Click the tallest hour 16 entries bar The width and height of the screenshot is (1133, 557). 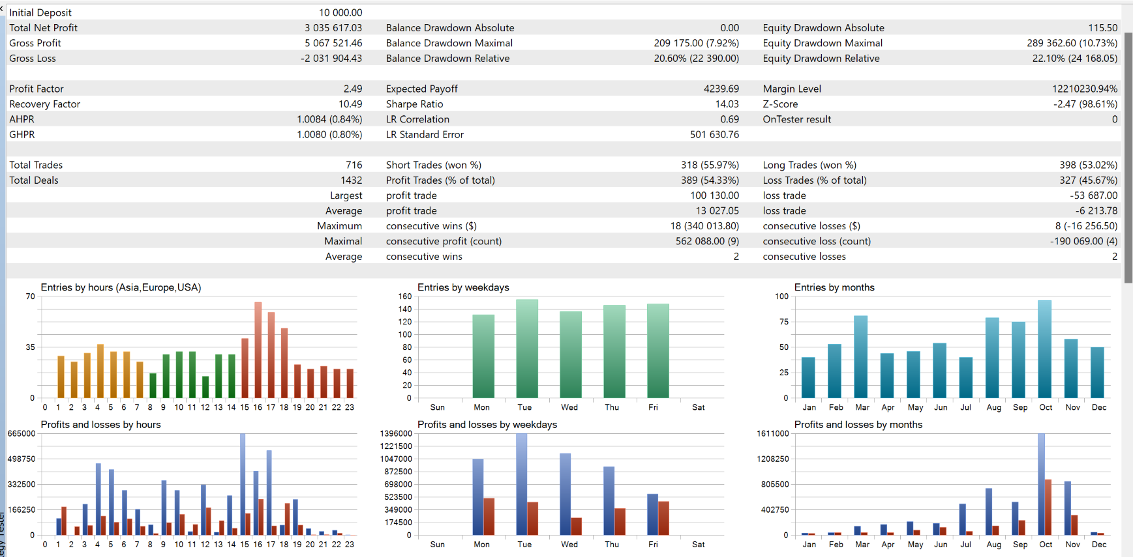258,350
